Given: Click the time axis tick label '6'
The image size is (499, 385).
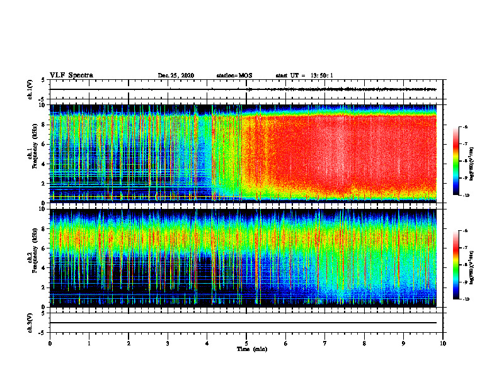Looking at the screenshot, I should click(286, 343).
